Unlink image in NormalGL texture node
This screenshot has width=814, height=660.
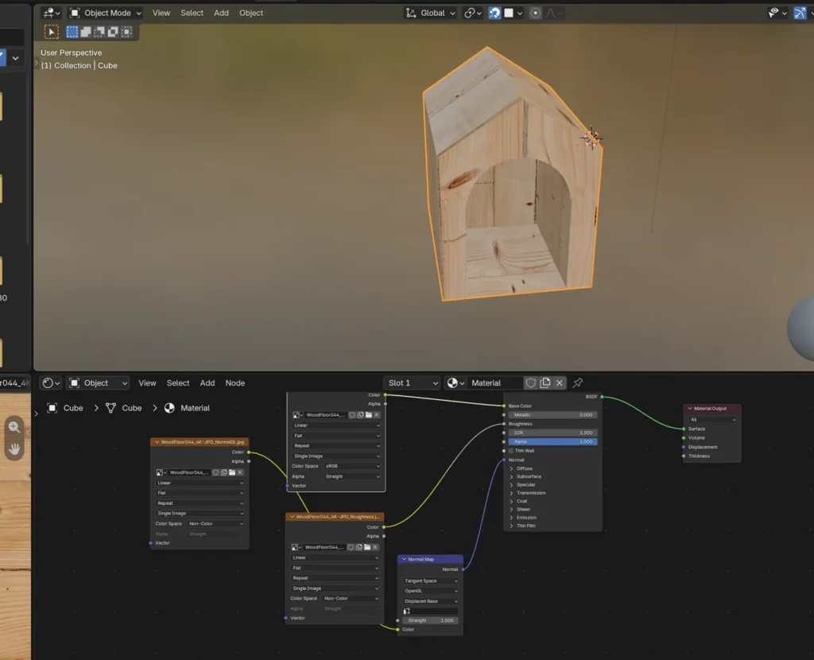point(240,472)
